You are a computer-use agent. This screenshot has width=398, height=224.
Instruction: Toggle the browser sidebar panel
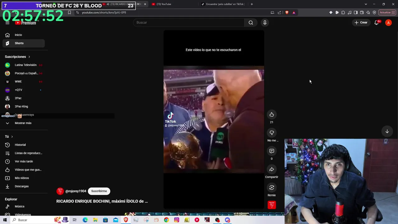click(x=356, y=12)
